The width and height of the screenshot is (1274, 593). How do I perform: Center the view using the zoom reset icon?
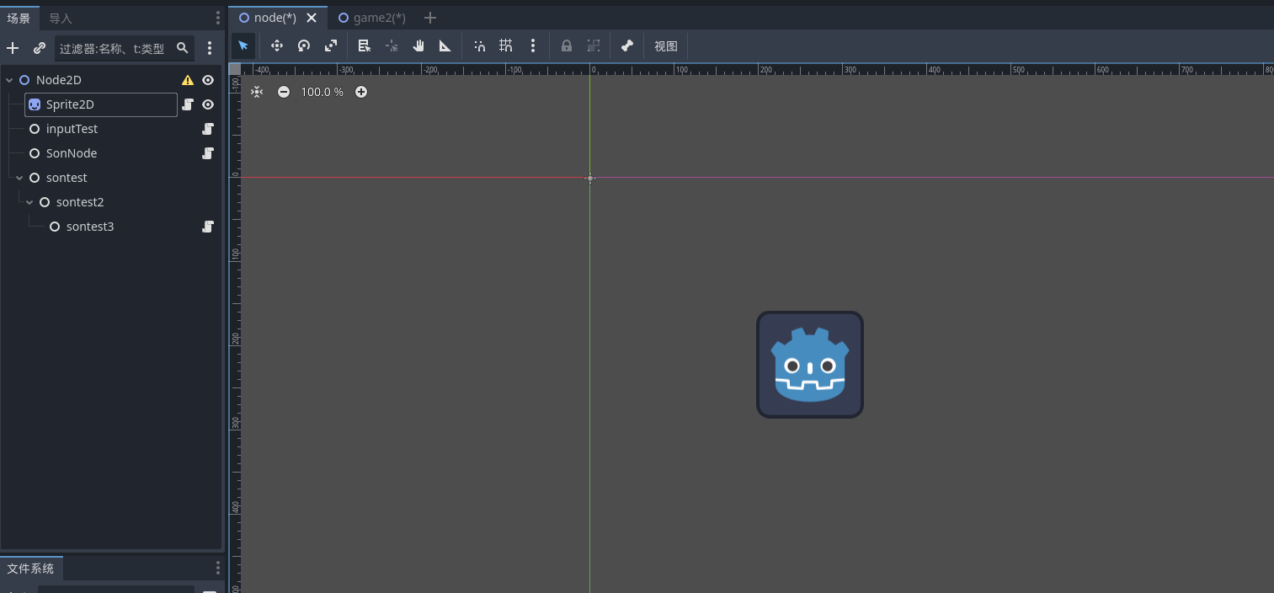257,92
